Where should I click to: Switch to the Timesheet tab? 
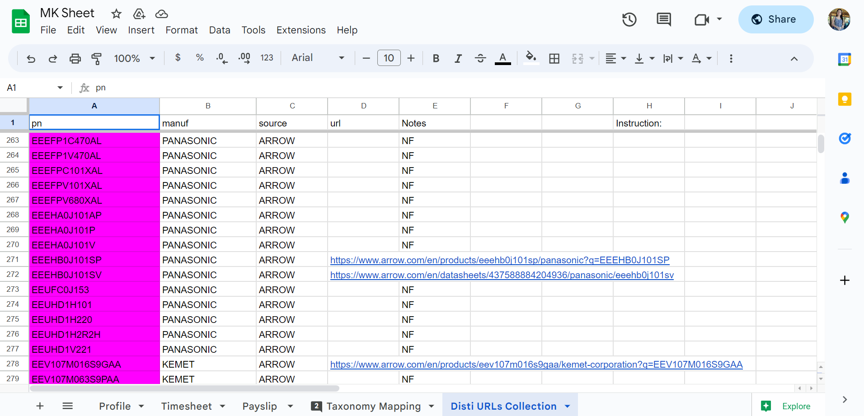pyautogui.click(x=186, y=406)
